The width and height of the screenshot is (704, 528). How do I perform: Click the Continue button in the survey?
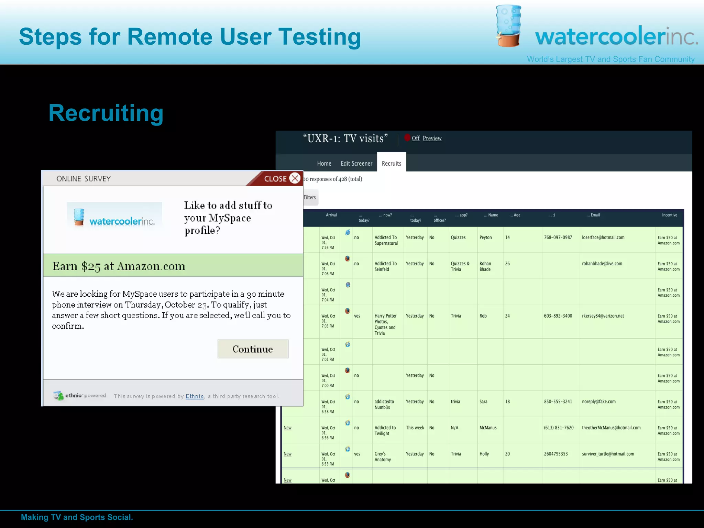coord(253,349)
